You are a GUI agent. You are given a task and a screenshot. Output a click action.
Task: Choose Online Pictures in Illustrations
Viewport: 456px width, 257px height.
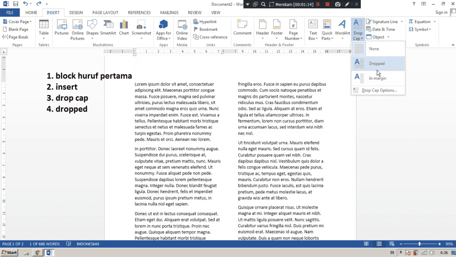(x=77, y=30)
